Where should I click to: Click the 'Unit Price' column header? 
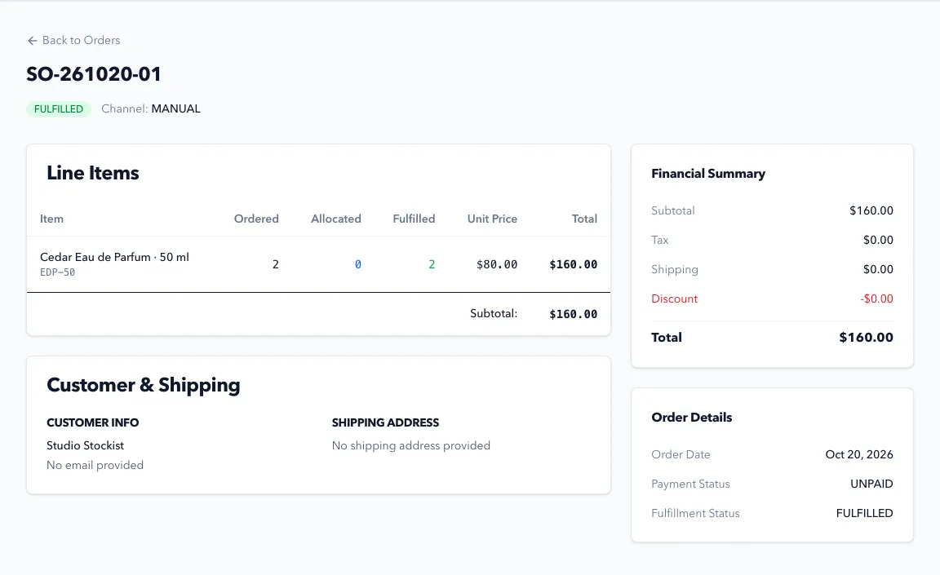coord(492,219)
